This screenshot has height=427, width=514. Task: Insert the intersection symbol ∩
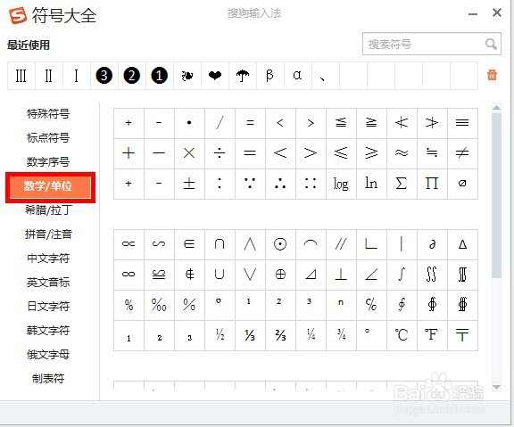click(x=220, y=244)
